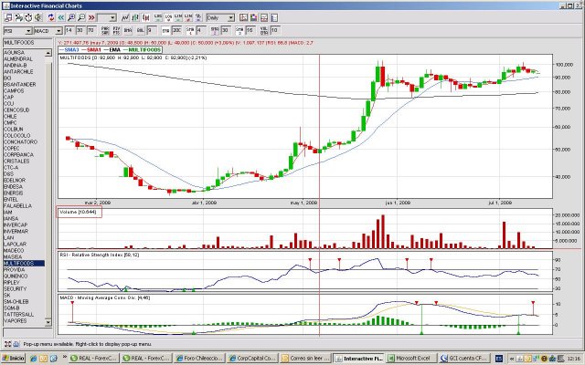Click the speaker sound toolbar icon
The height and width of the screenshot is (365, 585).
pos(38,17)
